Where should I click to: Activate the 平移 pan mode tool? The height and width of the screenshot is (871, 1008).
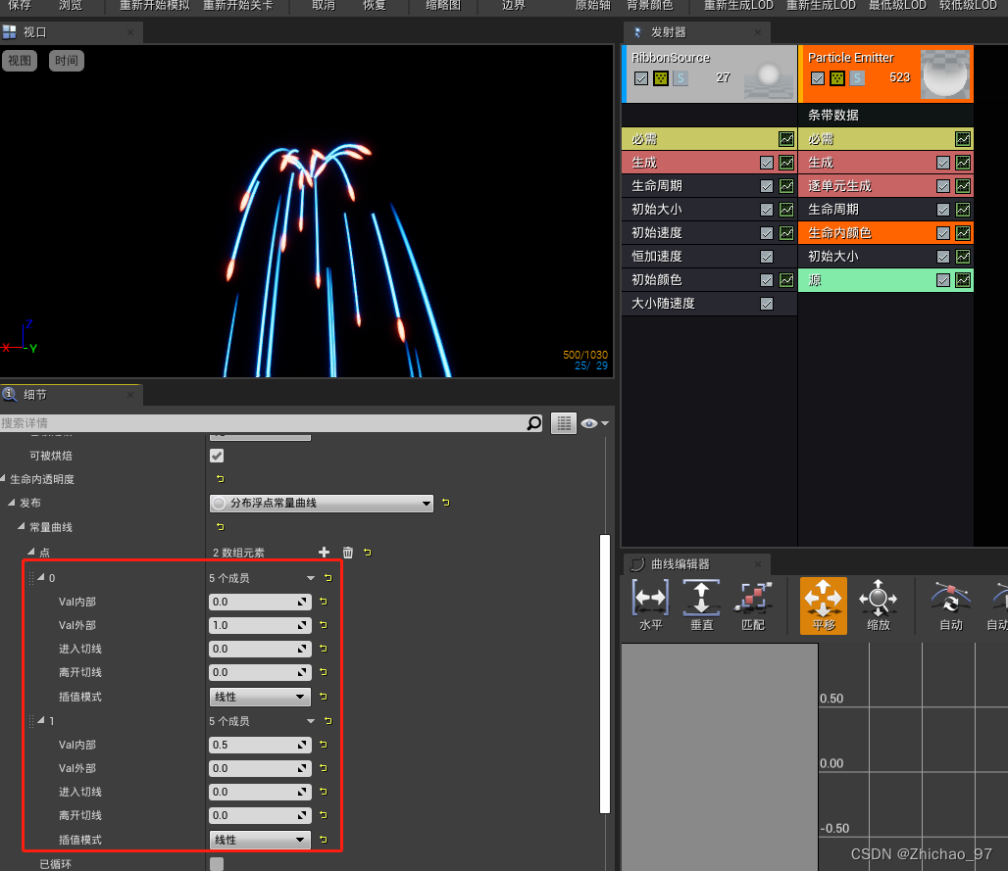(824, 605)
